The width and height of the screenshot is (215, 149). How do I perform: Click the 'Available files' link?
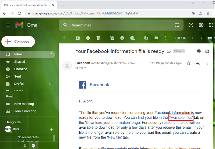click(181, 118)
